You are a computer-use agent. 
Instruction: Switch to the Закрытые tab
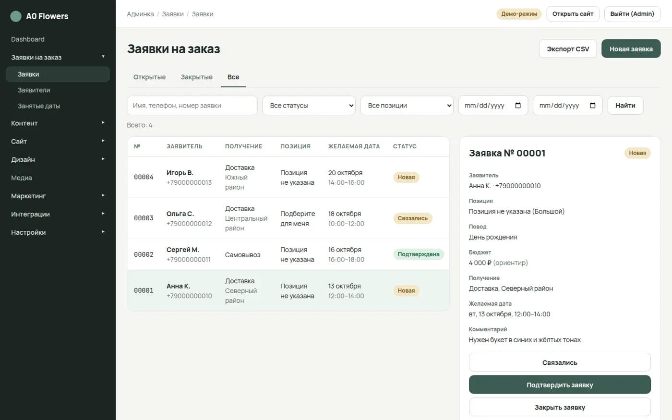point(196,77)
